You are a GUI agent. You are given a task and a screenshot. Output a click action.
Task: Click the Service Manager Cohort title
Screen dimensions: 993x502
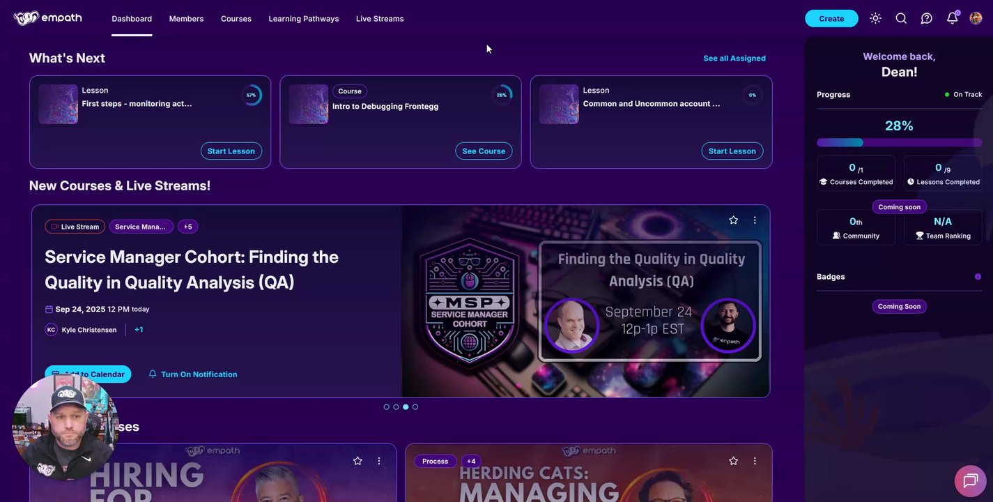click(x=192, y=269)
